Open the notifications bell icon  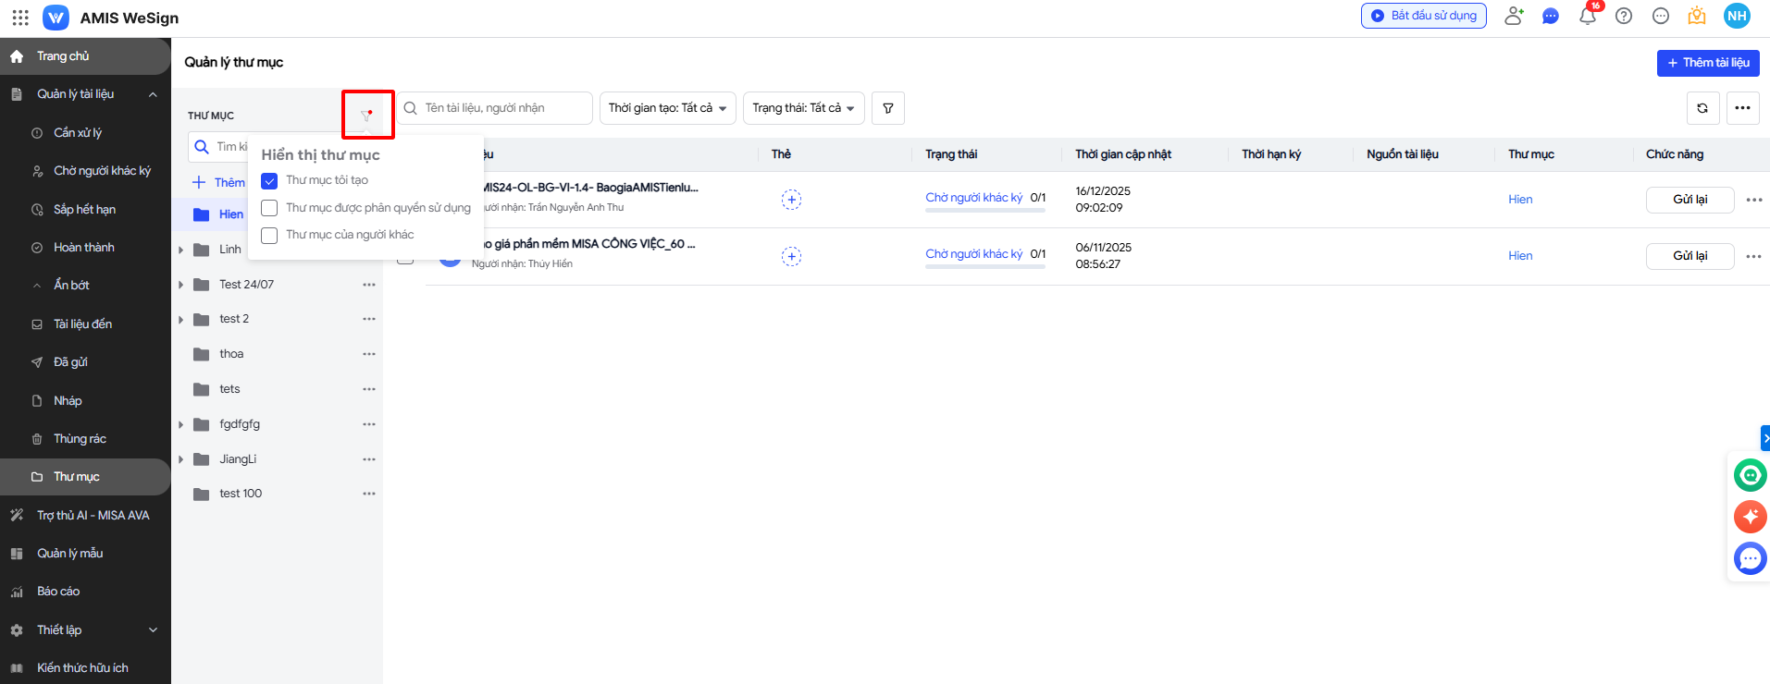coord(1588,16)
